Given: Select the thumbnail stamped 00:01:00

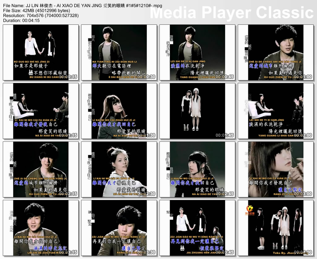Looking at the screenshot, I should pos(276,53).
